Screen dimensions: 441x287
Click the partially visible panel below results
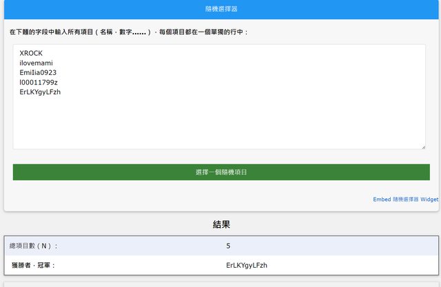point(220,284)
